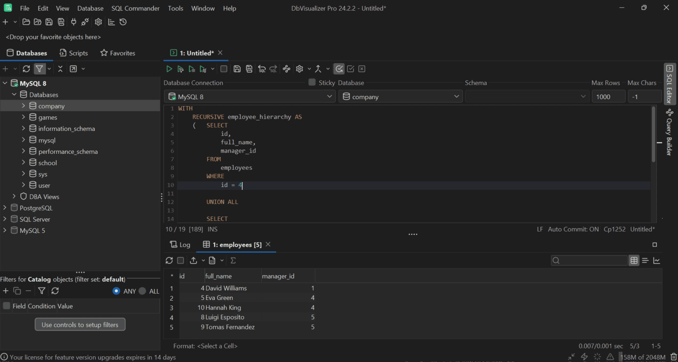Open Connection settings via plug icon in toolbar
678x362 pixels.
coord(73,22)
